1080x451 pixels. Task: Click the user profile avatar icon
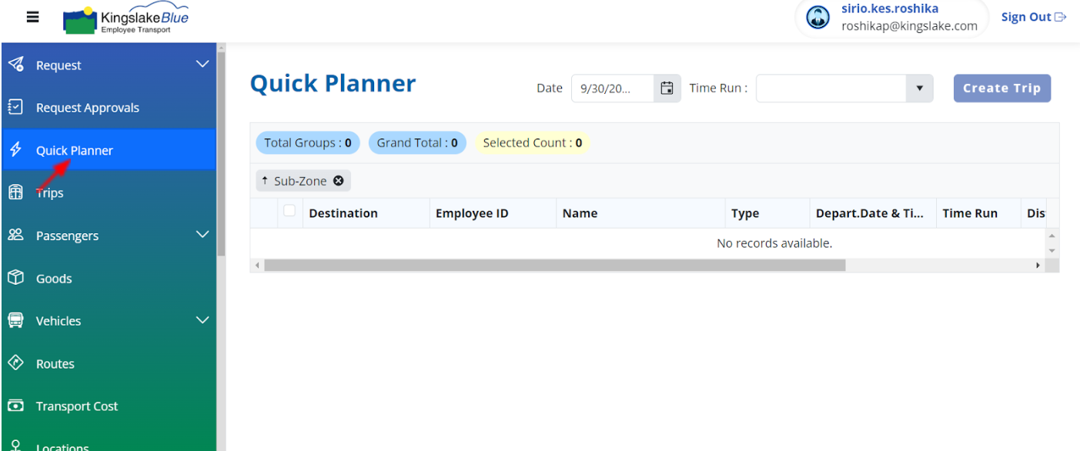click(818, 18)
